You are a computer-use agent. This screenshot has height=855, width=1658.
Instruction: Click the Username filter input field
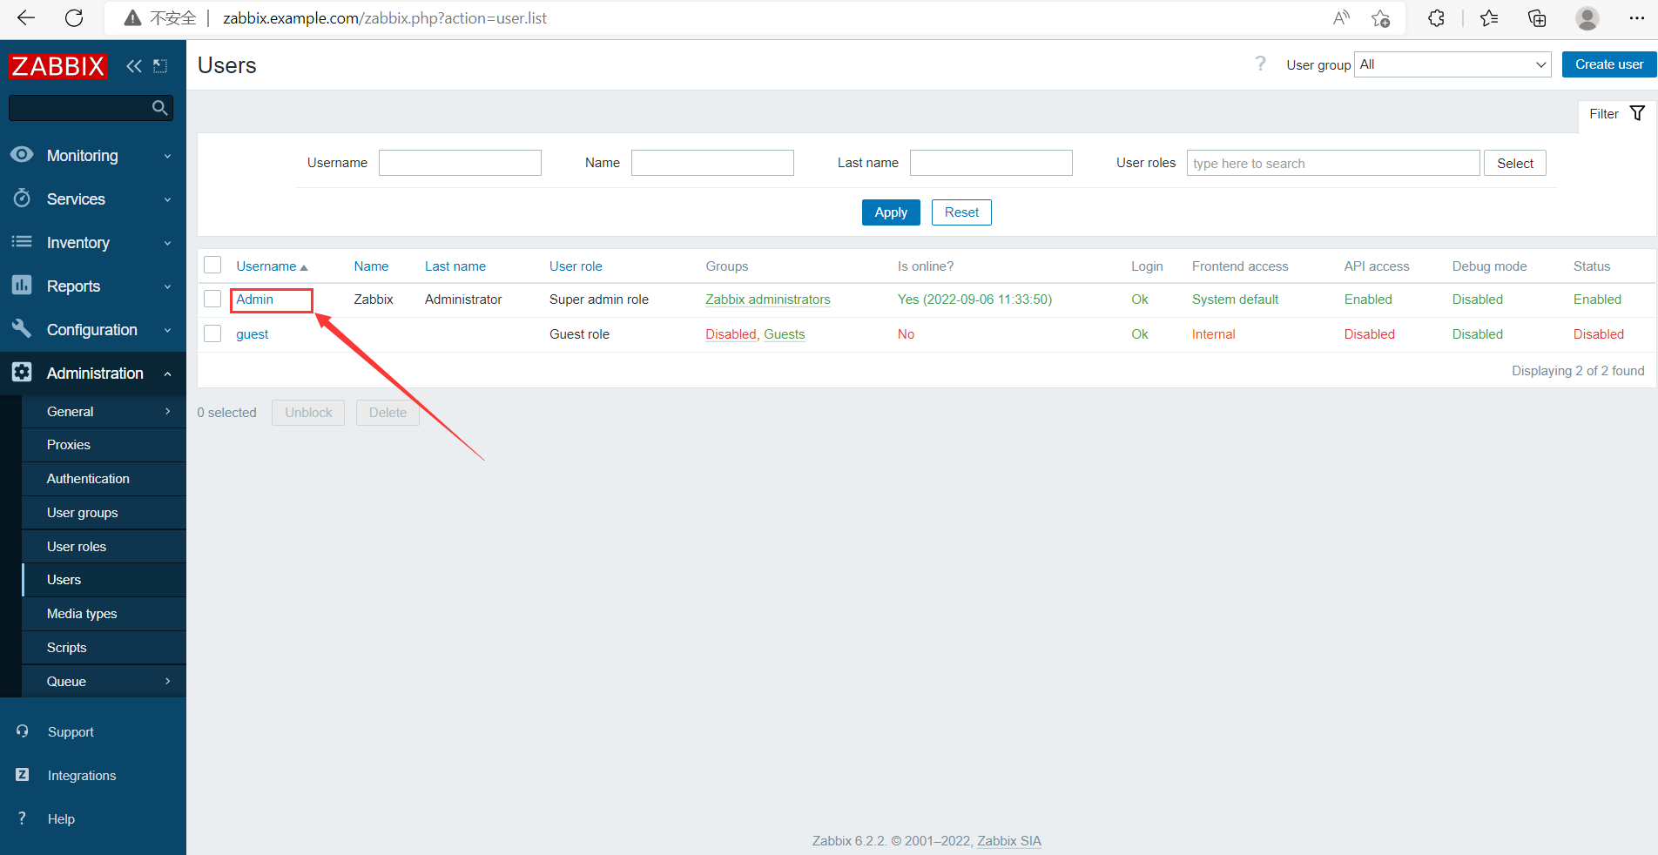(x=460, y=163)
